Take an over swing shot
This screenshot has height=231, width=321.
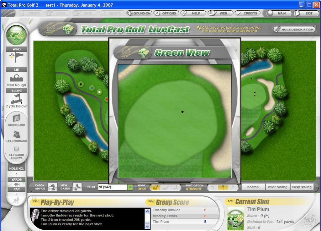tap(278, 187)
